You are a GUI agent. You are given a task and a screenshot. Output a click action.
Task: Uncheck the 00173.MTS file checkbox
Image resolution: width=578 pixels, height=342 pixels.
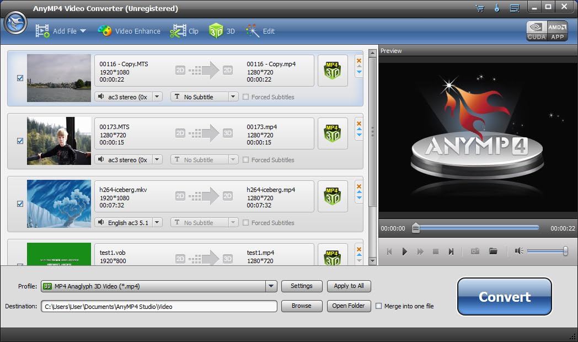(20, 141)
